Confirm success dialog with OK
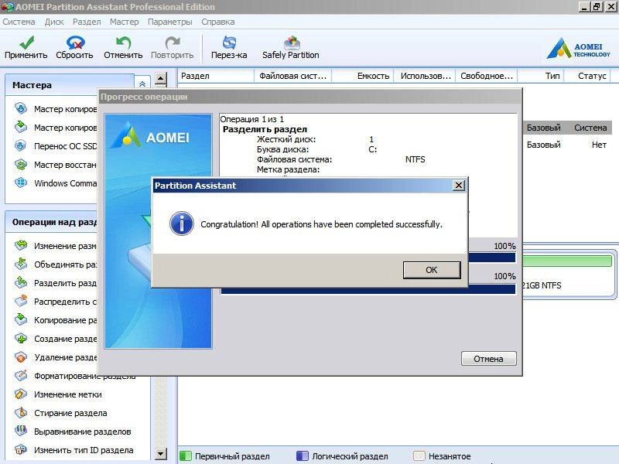This screenshot has height=464, width=619. pos(432,270)
